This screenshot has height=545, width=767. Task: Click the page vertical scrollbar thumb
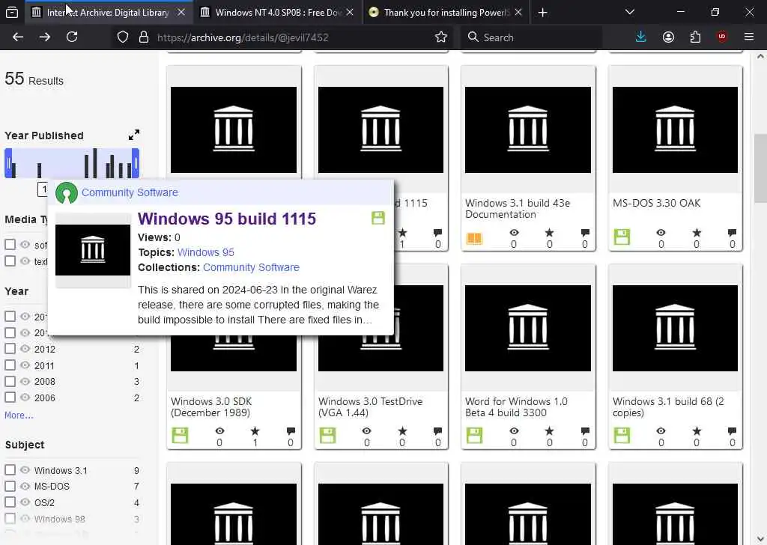click(760, 168)
